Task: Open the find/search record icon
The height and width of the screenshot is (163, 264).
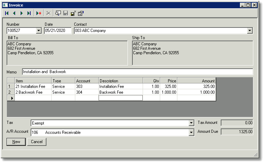Action: point(58,13)
